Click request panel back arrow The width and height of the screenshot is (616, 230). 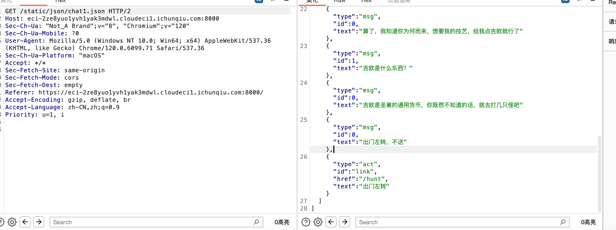click(25, 222)
